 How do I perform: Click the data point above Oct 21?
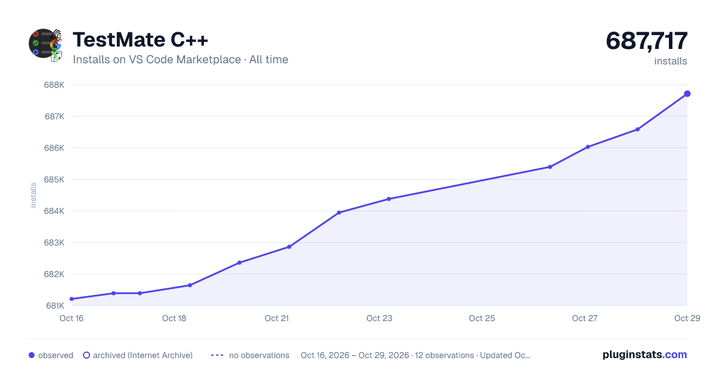pos(289,246)
